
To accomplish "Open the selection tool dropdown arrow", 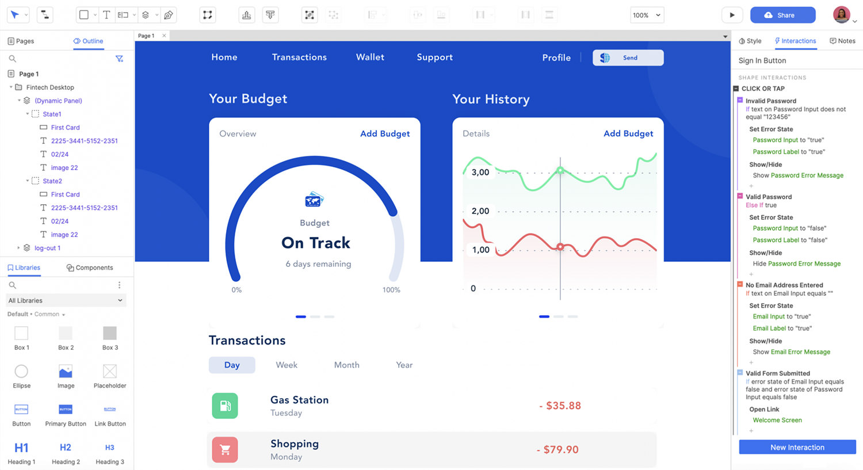I will click(26, 15).
